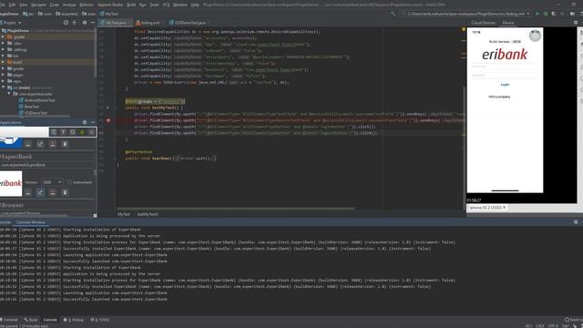Open the Build menu
This screenshot has height=328, width=583.
point(131,5)
